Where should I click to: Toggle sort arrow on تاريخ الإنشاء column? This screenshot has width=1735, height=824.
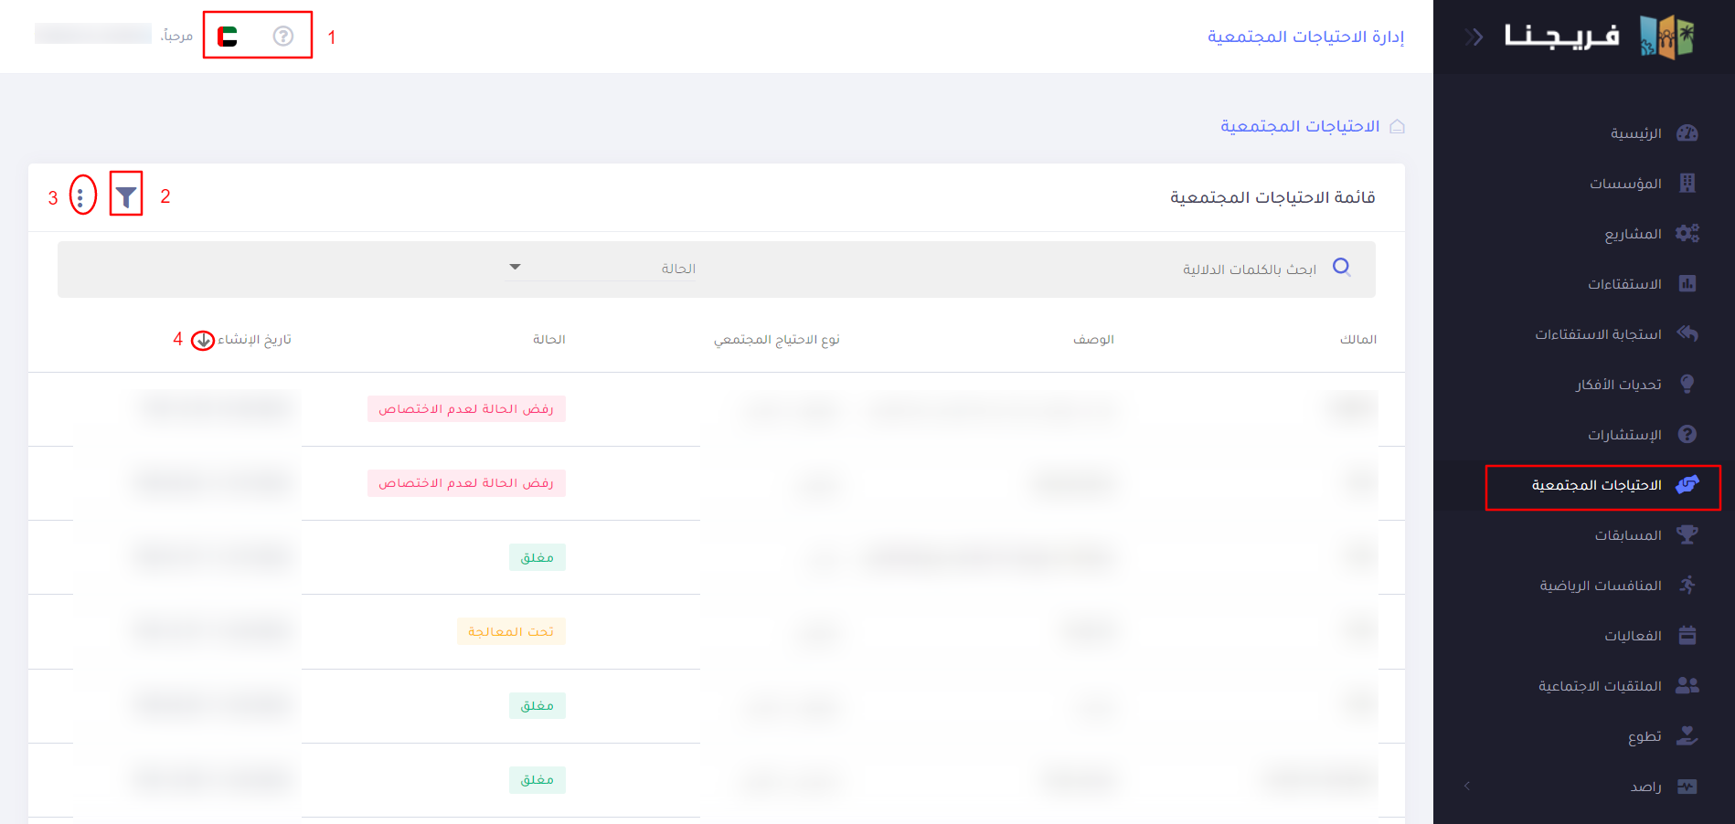pos(203,341)
